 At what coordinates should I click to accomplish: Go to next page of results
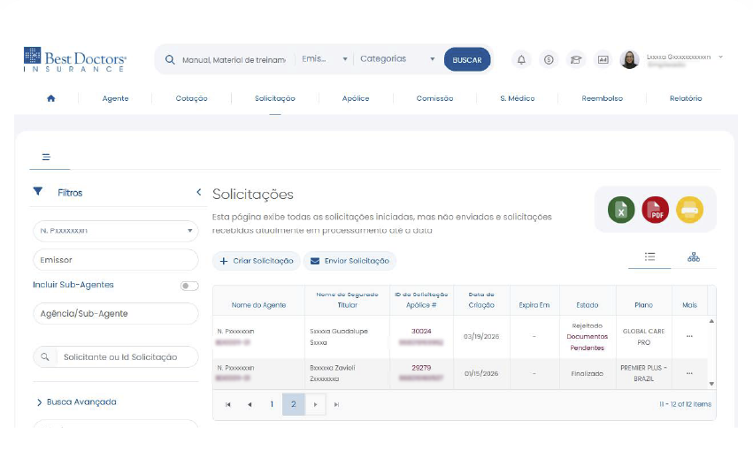[315, 404]
